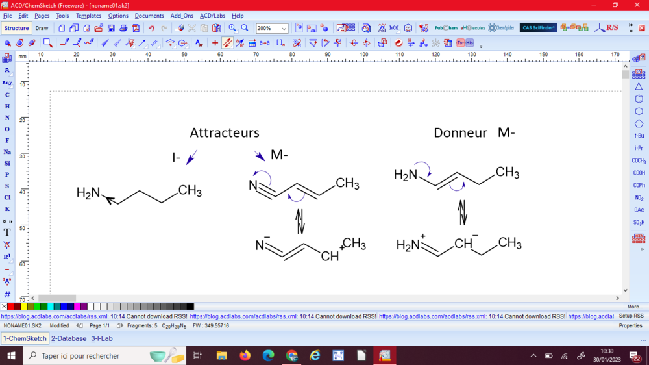Click the Zoom In magnifier icon
649x365 pixels.
pyautogui.click(x=232, y=28)
